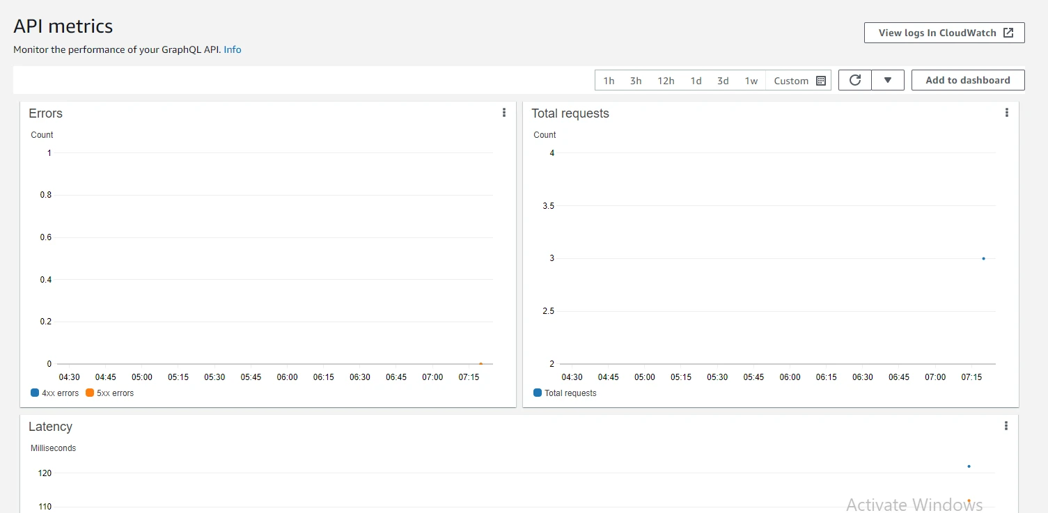This screenshot has width=1048, height=513.
Task: Toggle the 5xx errors legend swatch
Action: (90, 393)
